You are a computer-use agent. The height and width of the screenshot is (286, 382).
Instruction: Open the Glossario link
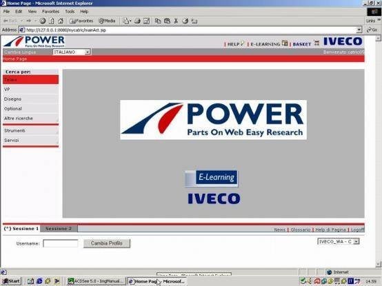click(x=301, y=229)
